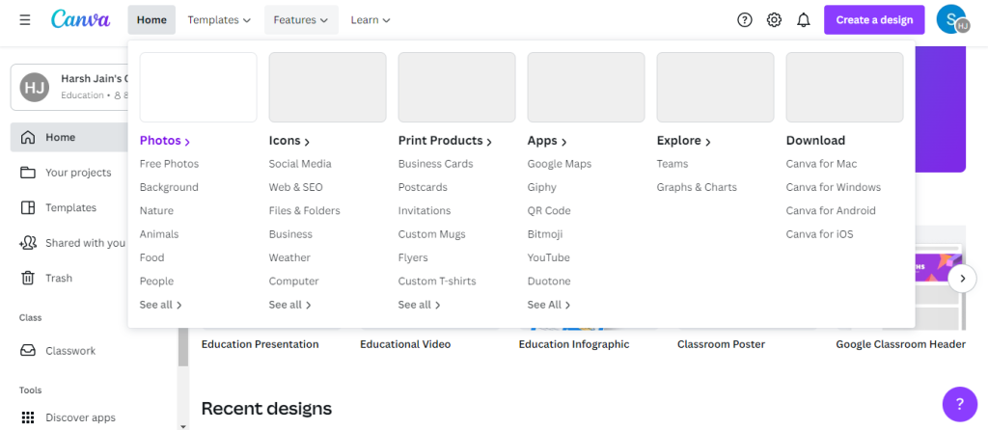988x430 pixels.
Task: Expand the Learn dropdown menu
Action: [370, 19]
